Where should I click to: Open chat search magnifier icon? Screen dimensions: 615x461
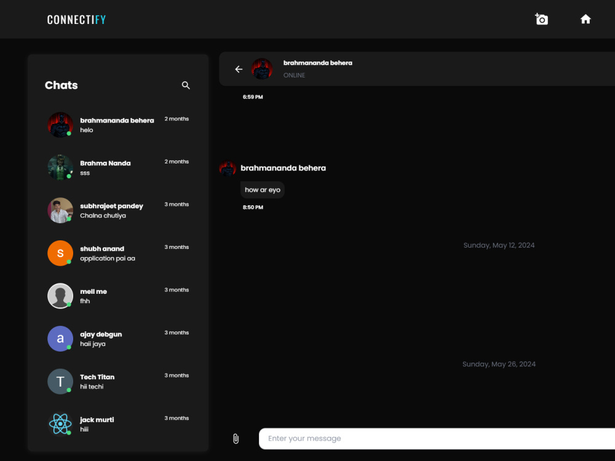[x=186, y=85]
